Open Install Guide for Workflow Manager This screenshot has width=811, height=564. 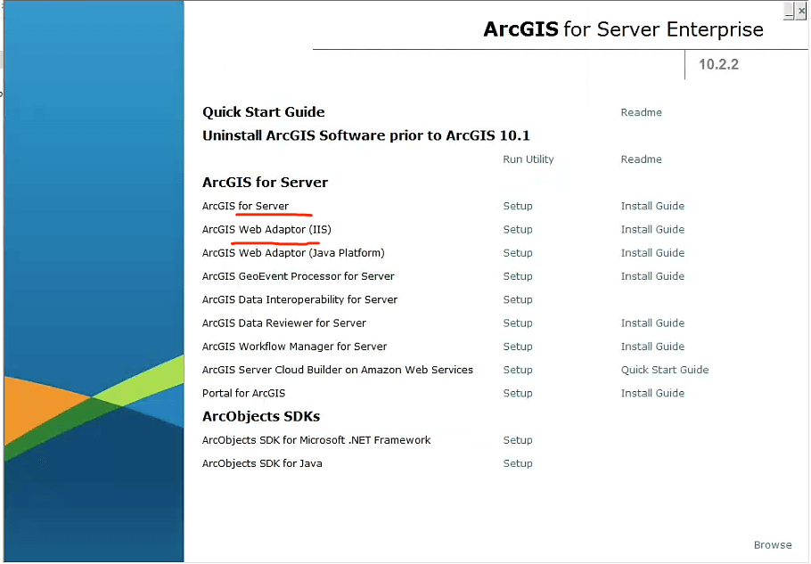652,347
